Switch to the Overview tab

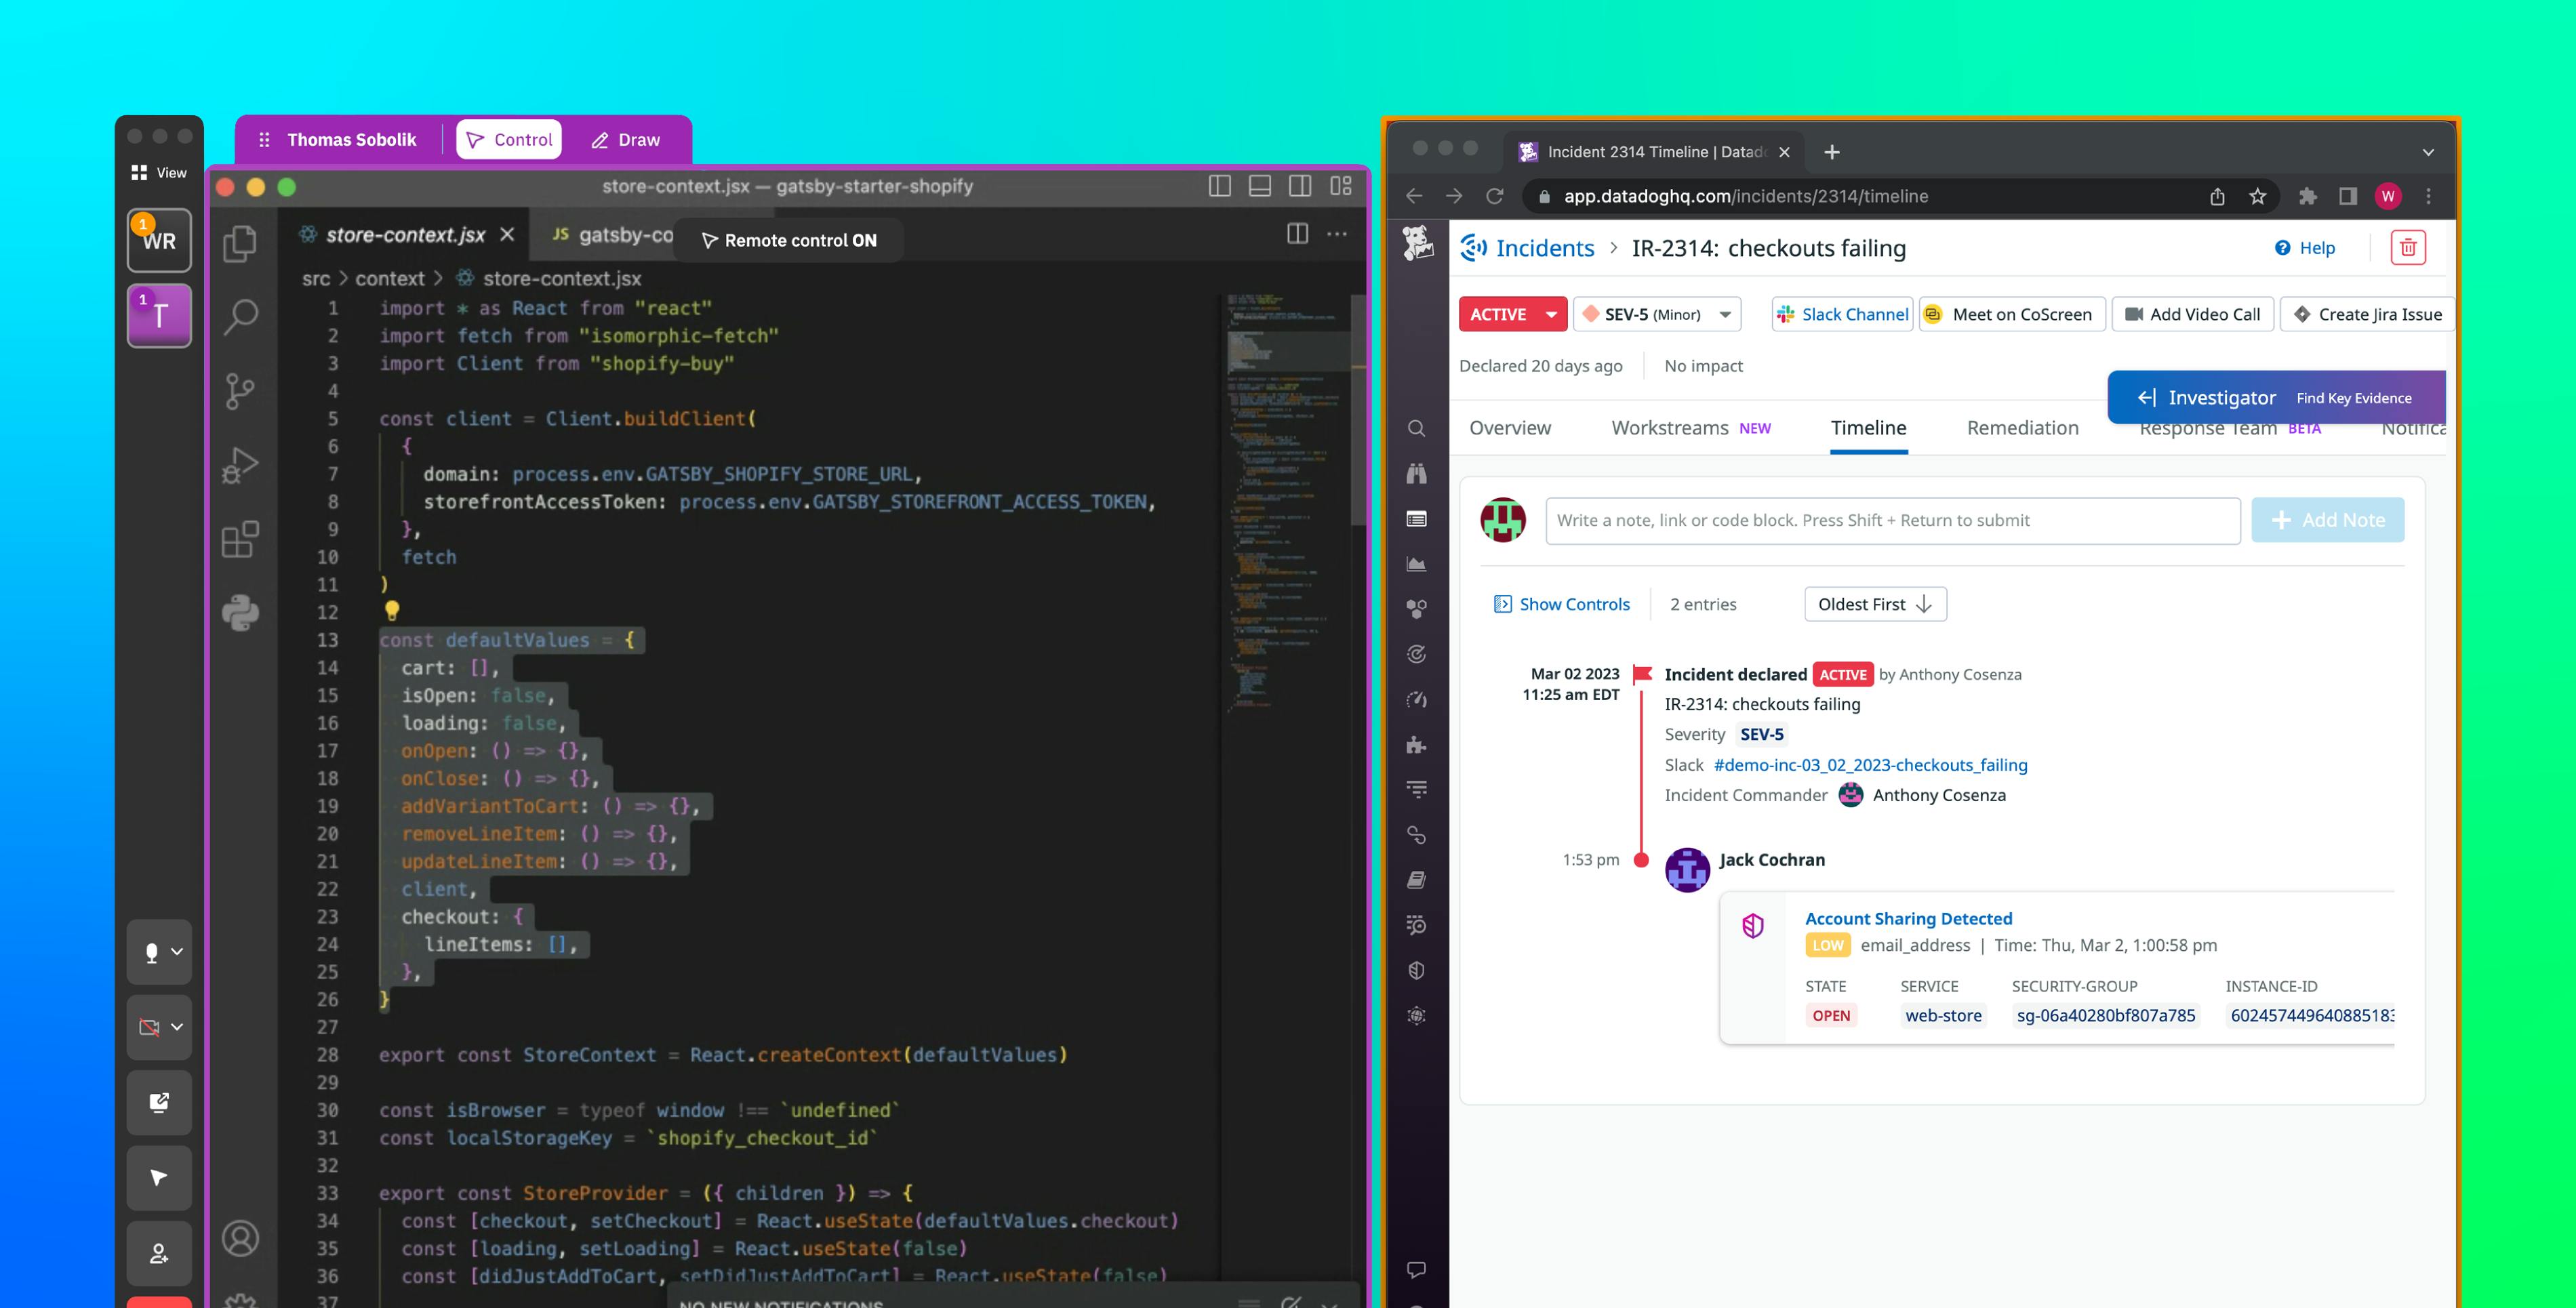[1510, 428]
